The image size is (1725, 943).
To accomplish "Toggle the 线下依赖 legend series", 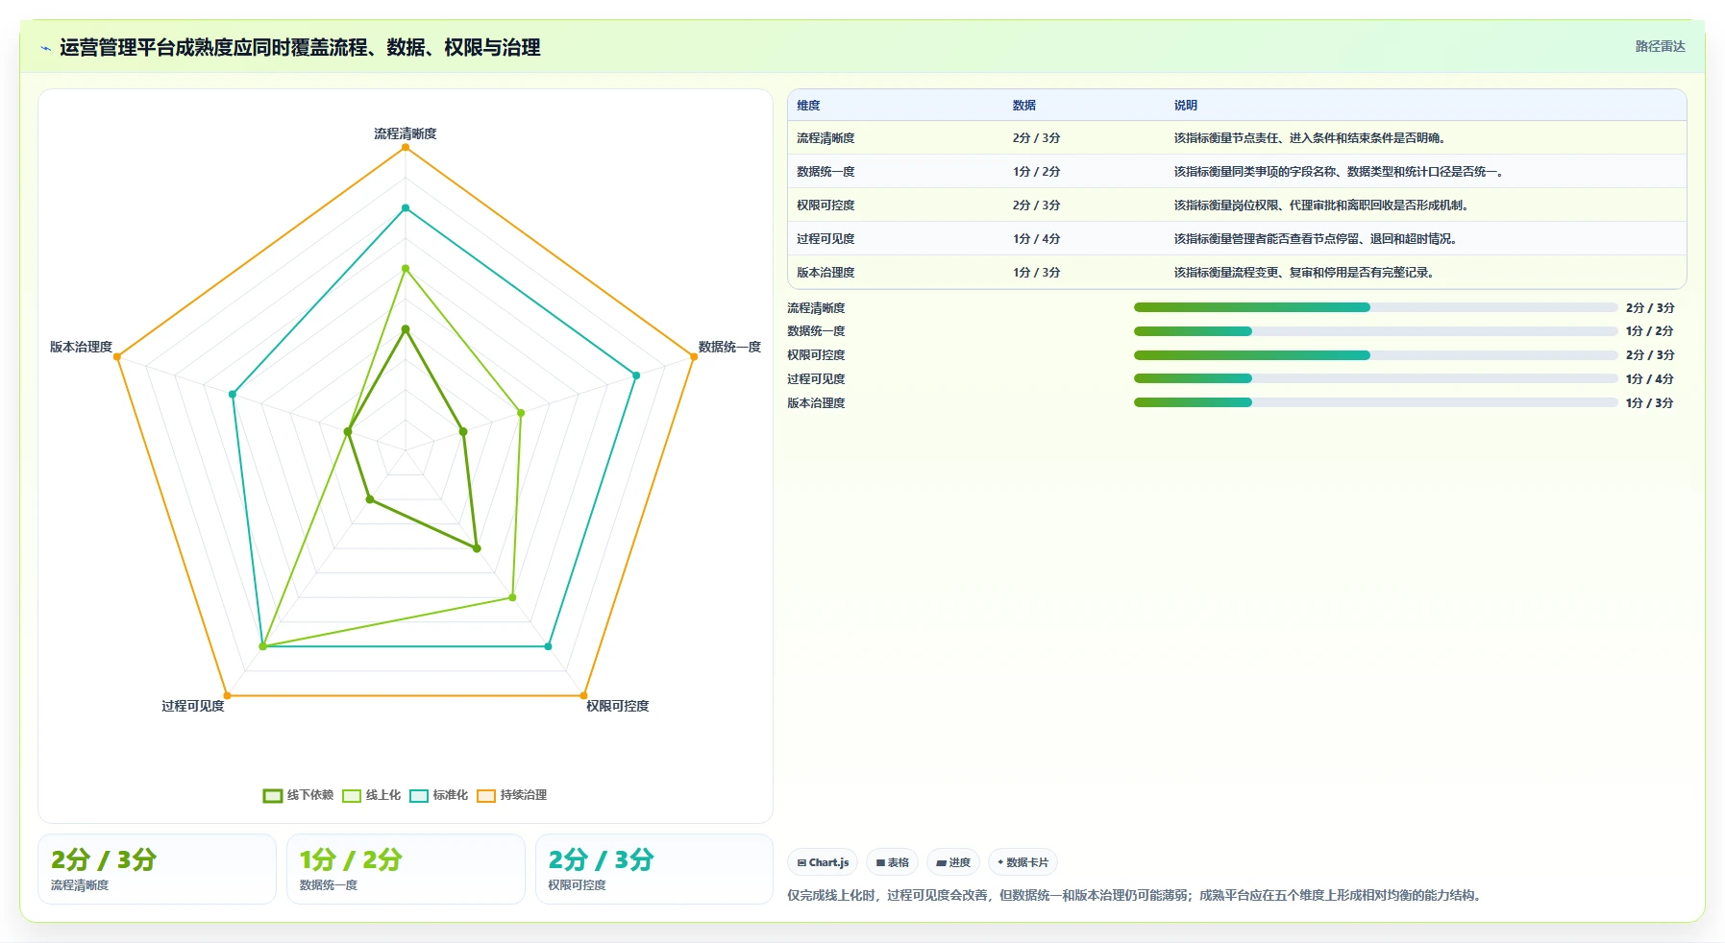I will point(298,795).
